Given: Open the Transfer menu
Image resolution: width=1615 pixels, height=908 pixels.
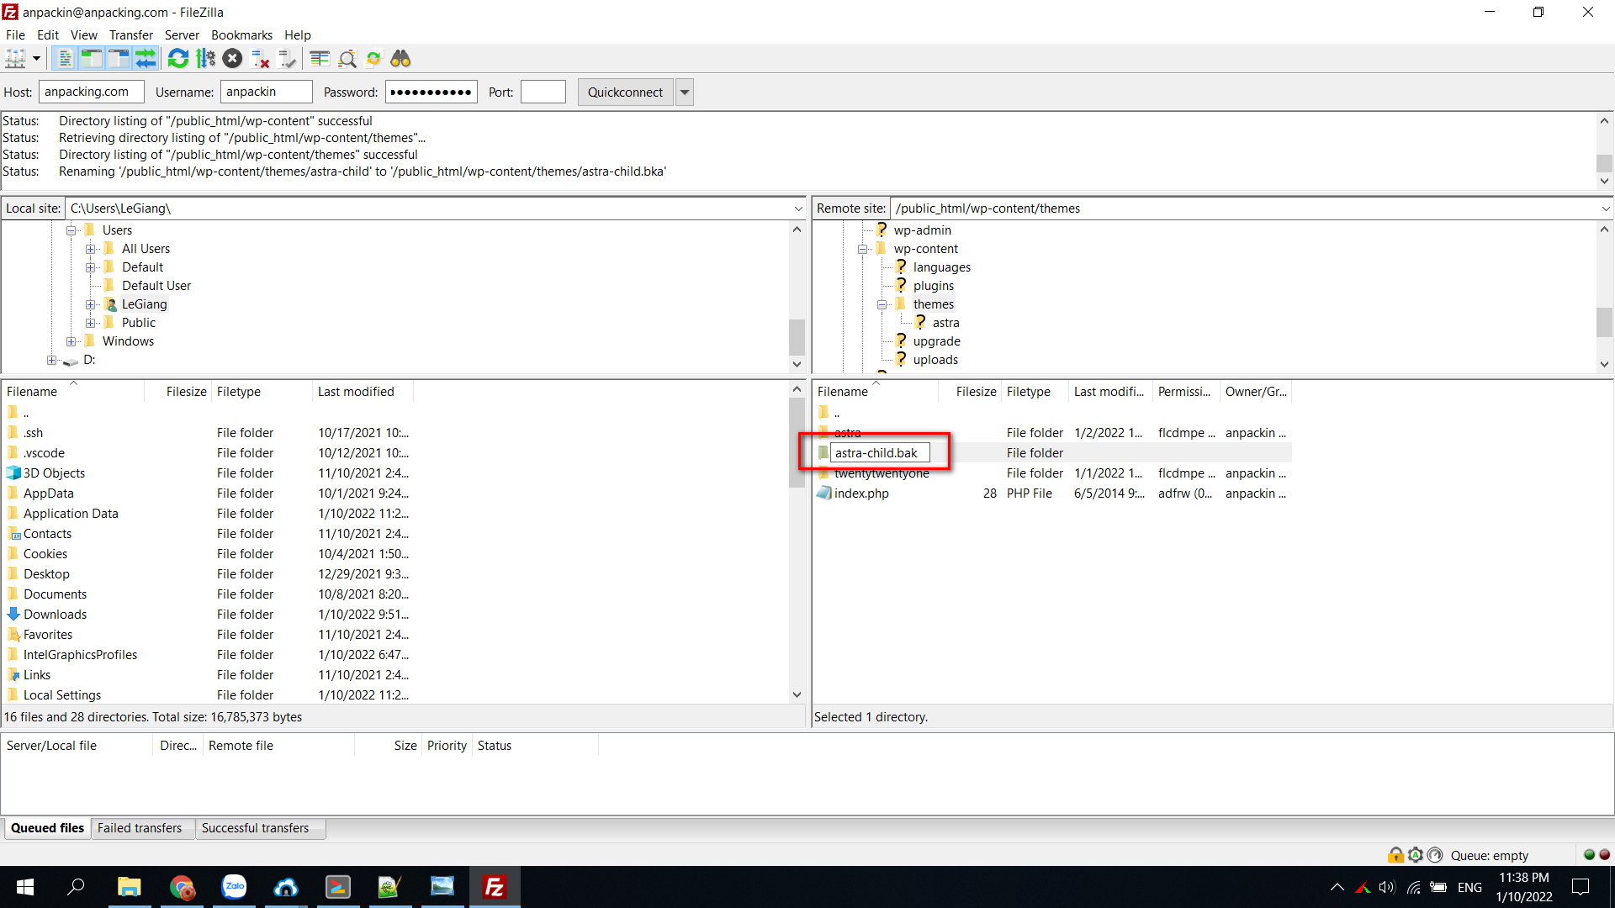Looking at the screenshot, I should tap(130, 34).
